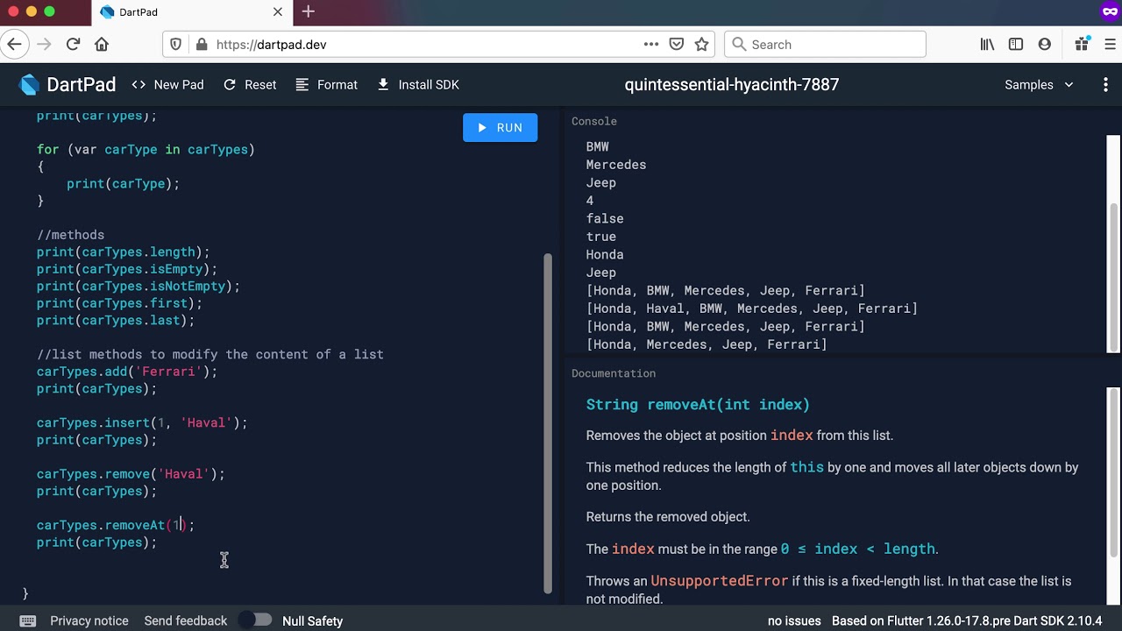
Task: Click the Reset button label
Action: (x=260, y=85)
